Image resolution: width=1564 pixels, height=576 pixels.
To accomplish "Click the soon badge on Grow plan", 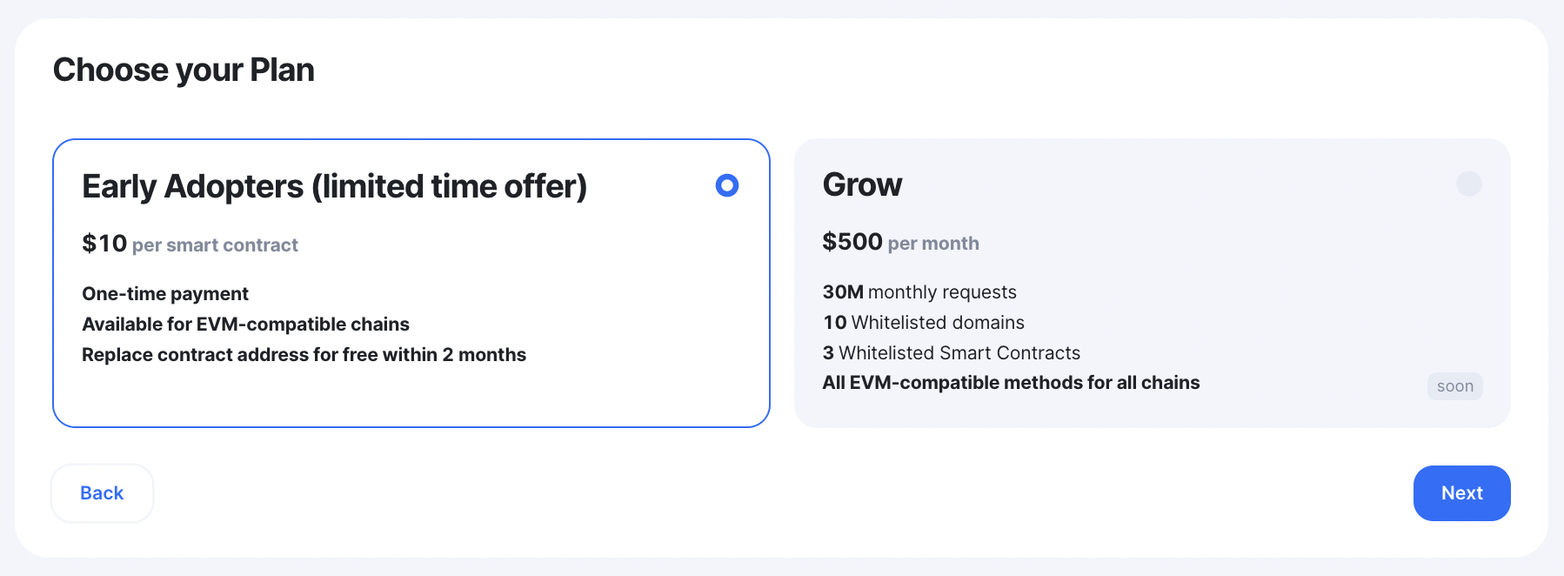I will click(x=1455, y=386).
